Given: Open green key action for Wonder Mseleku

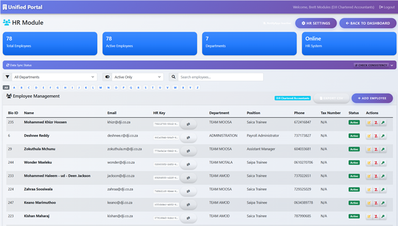Looking at the screenshot, I should [383, 163].
